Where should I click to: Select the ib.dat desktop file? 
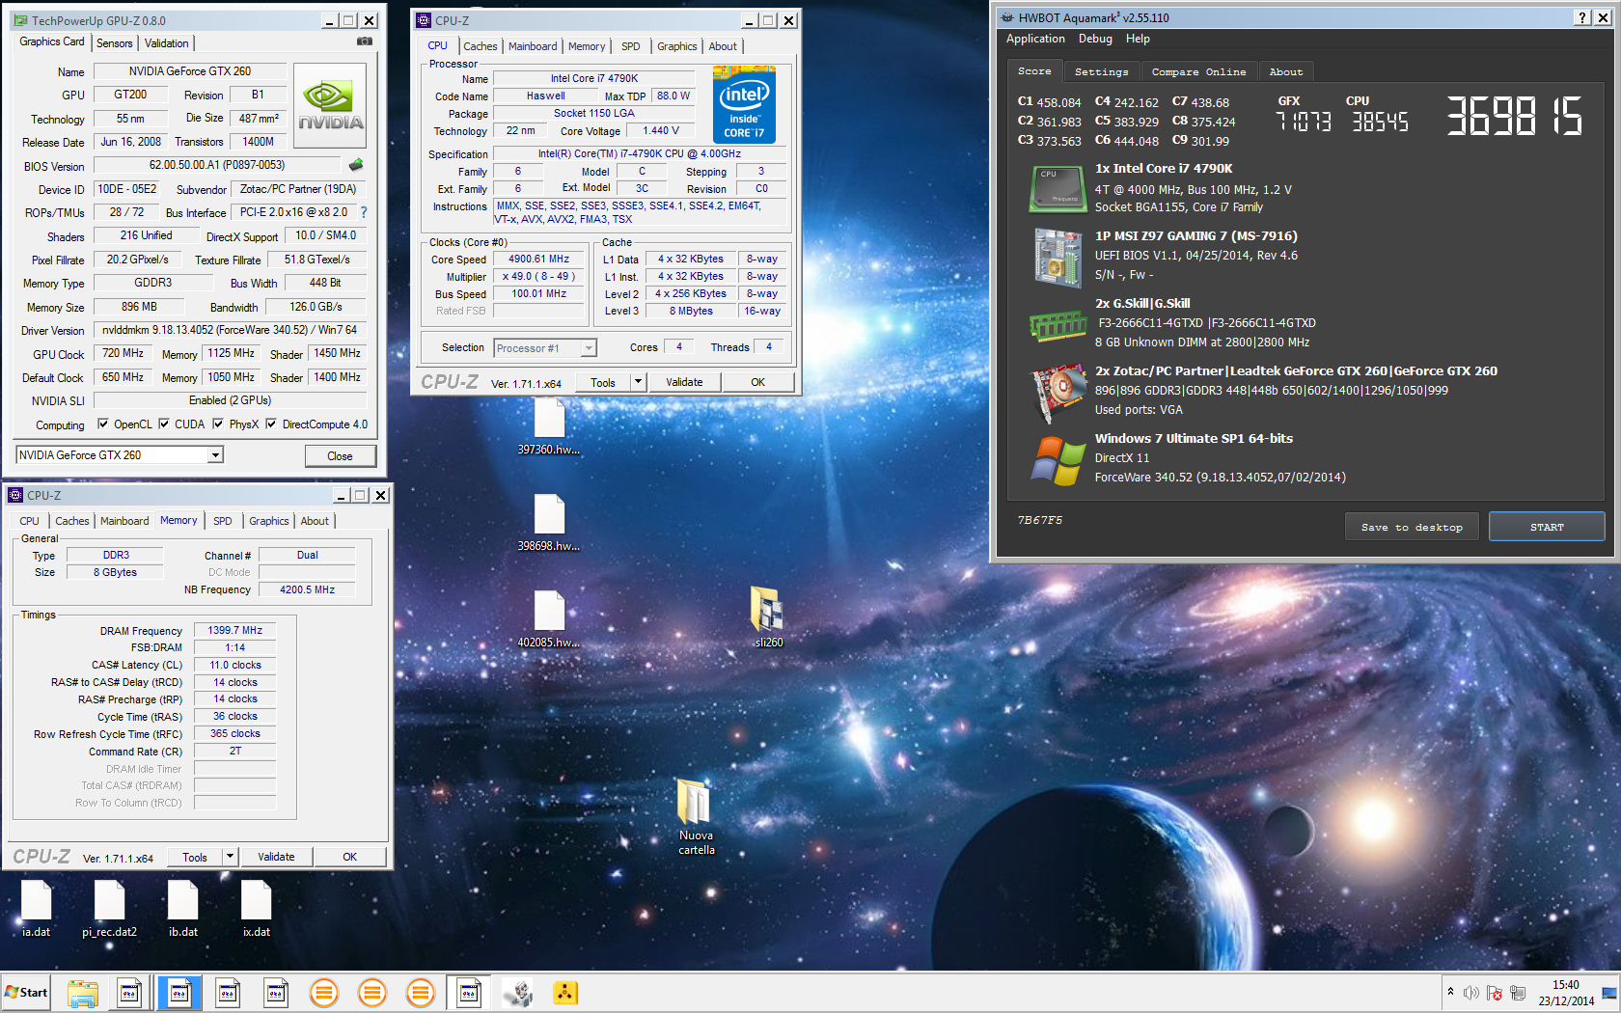tap(183, 909)
